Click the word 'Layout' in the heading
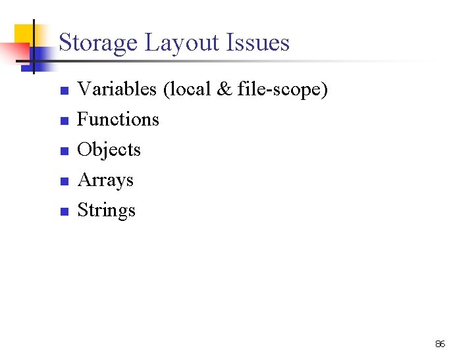The width and height of the screenshot is (474, 355). click(x=175, y=43)
